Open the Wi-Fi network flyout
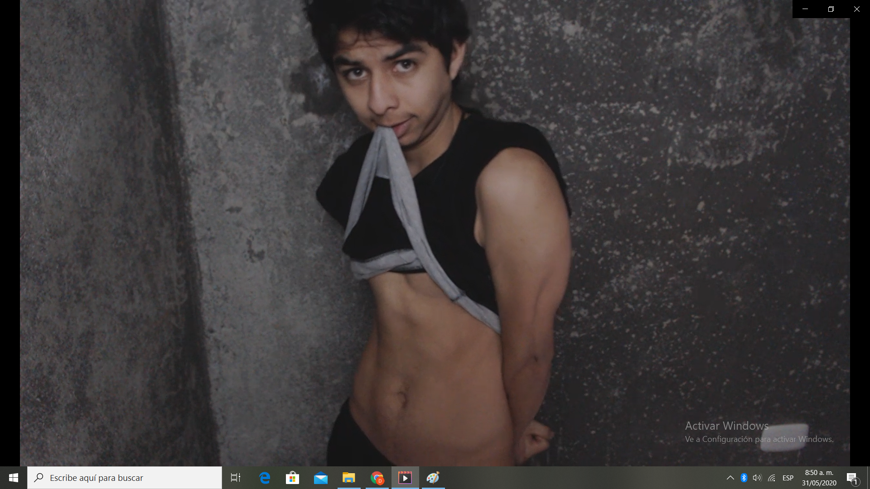Screen dimensions: 870x489 pyautogui.click(x=772, y=478)
